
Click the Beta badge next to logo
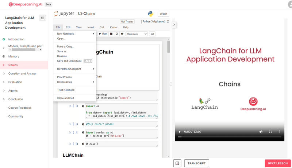[x=49, y=4]
